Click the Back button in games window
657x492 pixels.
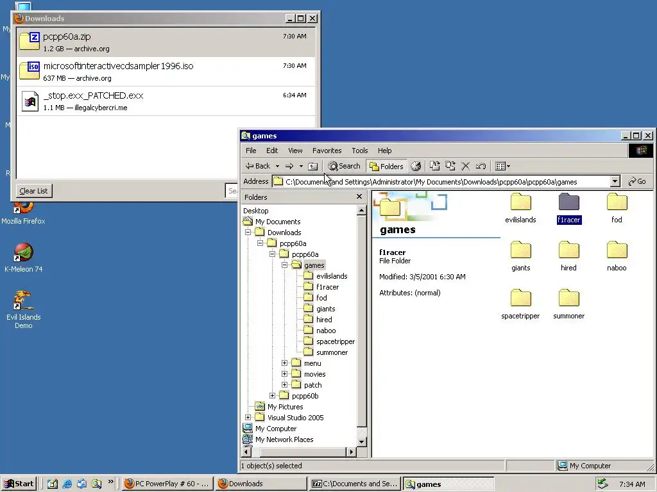[x=258, y=166]
